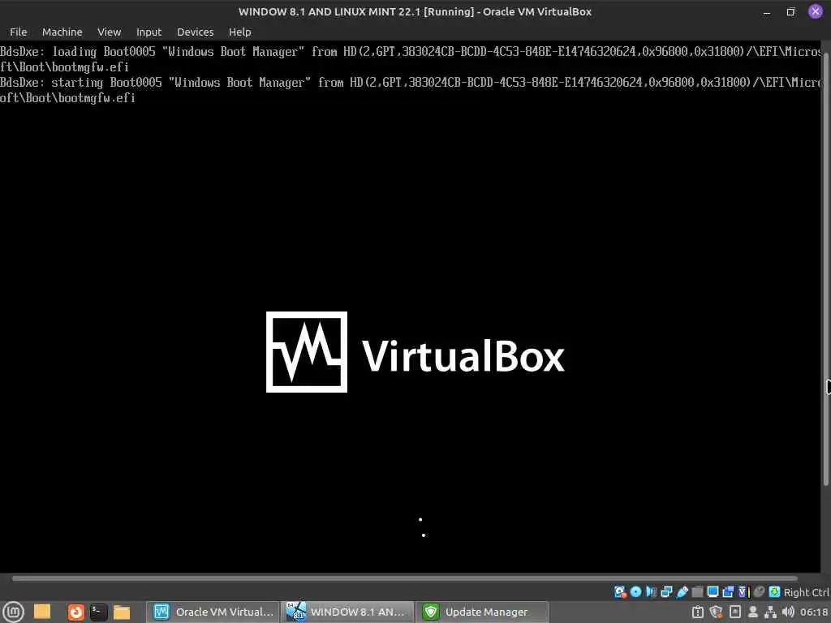This screenshot has height=623, width=831.
Task: Click the recording indicator status icon
Action: pos(728,591)
